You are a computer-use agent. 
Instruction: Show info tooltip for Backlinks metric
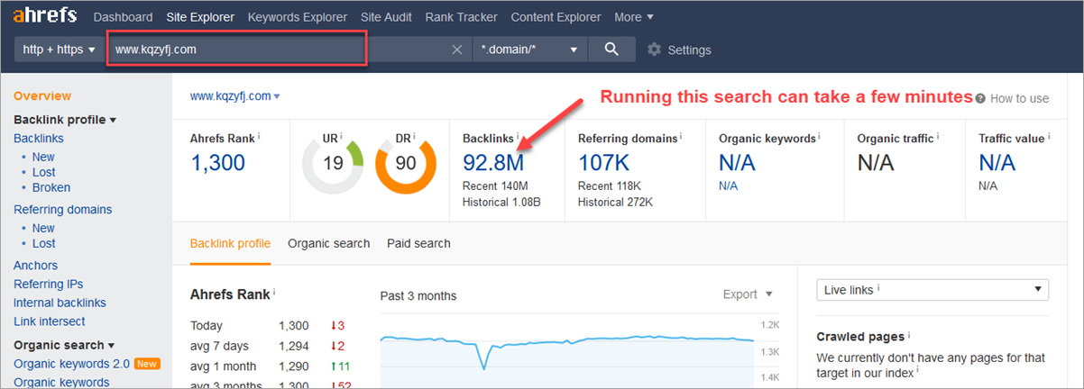tap(519, 137)
